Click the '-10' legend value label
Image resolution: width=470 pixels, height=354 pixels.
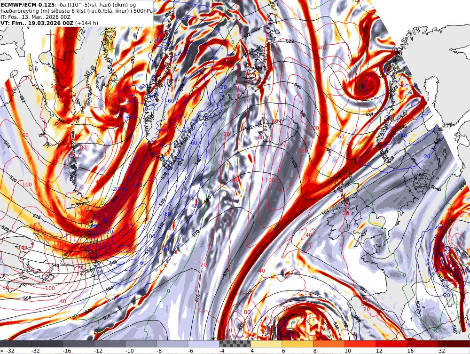tap(129, 351)
